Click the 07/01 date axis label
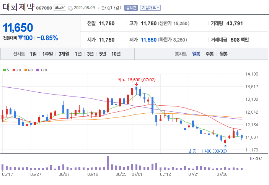Screen dimensions: 269x185 [x=137, y=174]
